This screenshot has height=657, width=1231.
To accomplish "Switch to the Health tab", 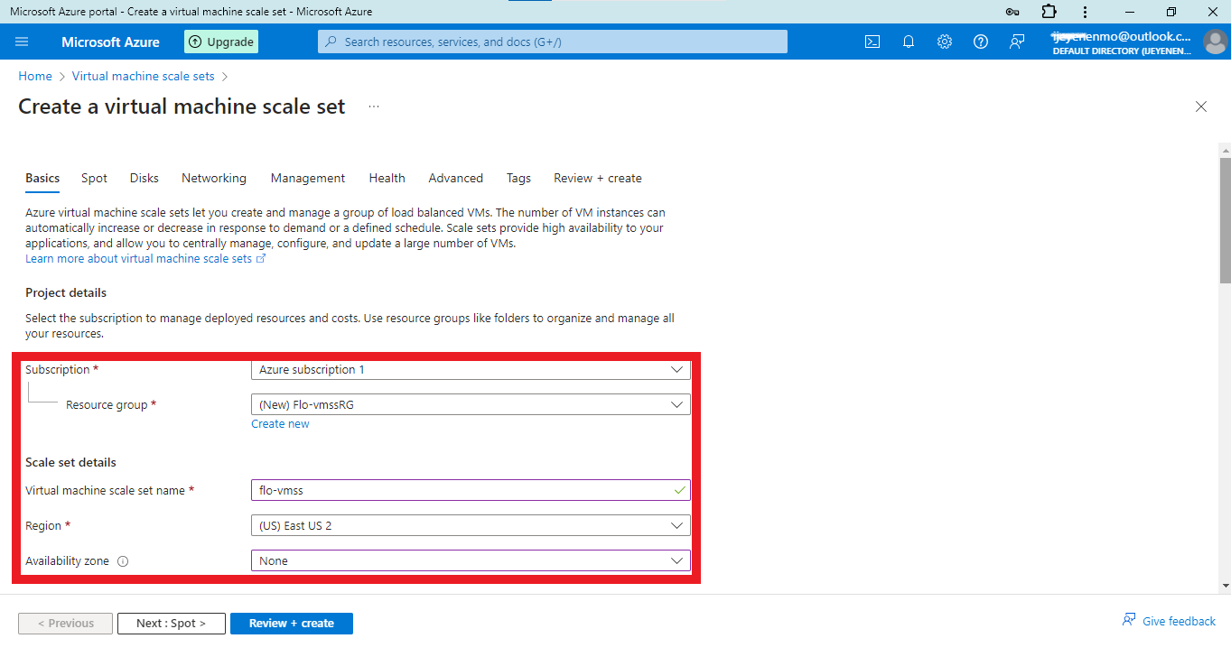I will click(387, 178).
